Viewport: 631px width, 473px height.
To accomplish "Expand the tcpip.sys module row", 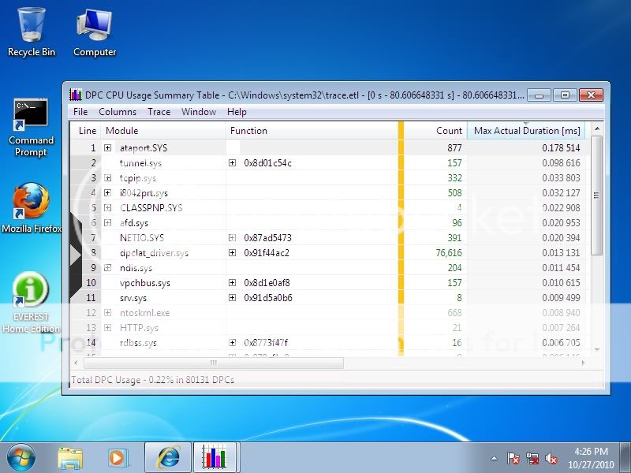I will click(x=107, y=178).
